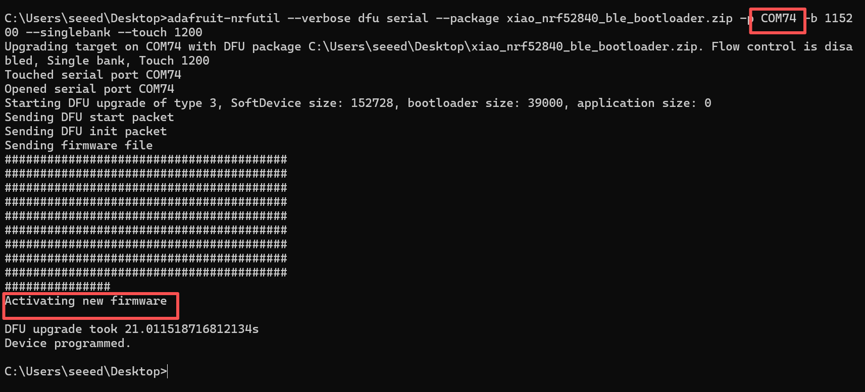Click the 'Device programmed.' message
The image size is (865, 392).
coord(68,344)
